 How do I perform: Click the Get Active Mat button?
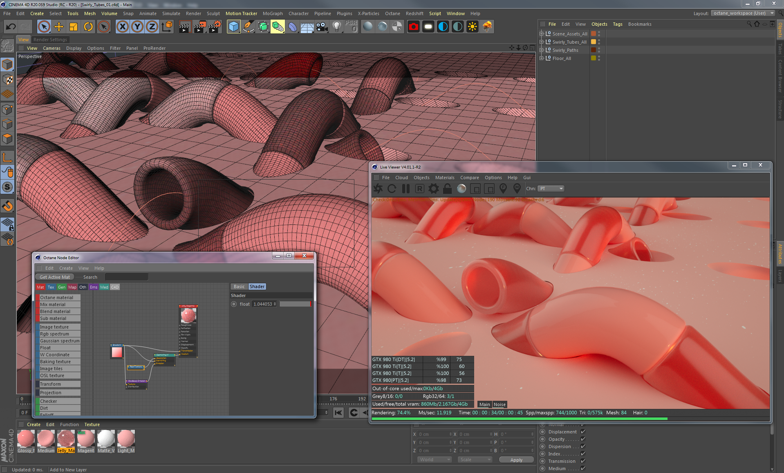54,277
